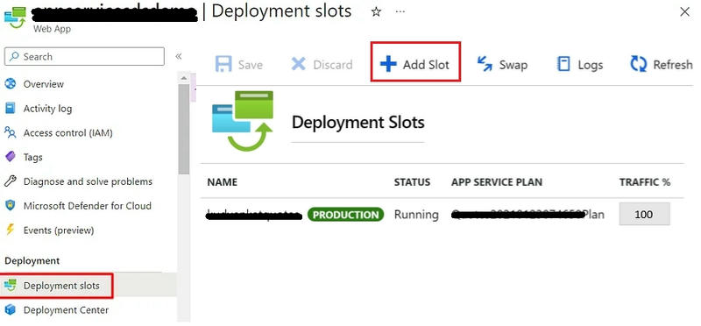701x326 pixels.
Task: Click the NAME column header
Action: pos(223,182)
